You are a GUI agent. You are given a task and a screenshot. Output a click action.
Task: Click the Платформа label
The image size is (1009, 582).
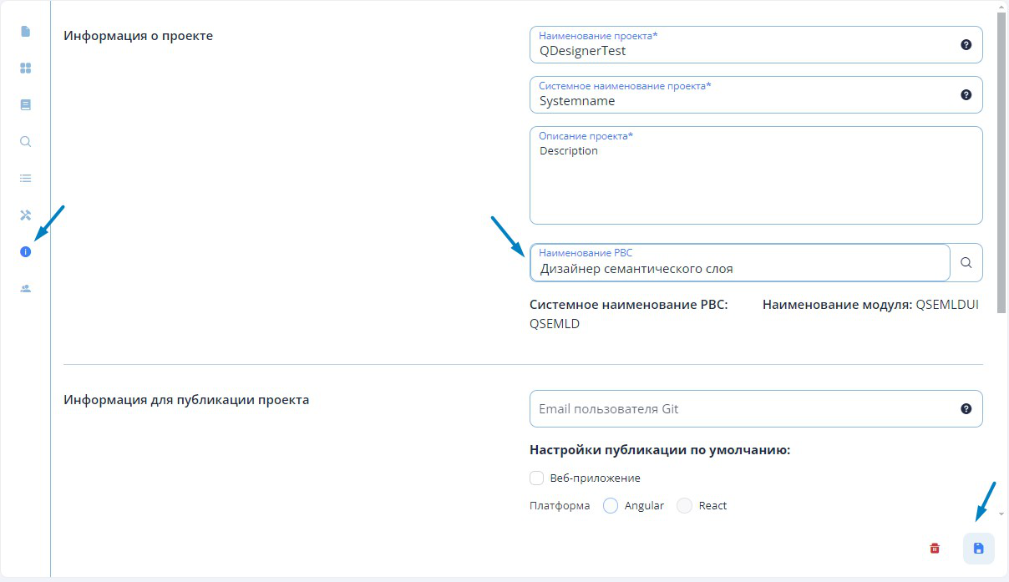[560, 506]
